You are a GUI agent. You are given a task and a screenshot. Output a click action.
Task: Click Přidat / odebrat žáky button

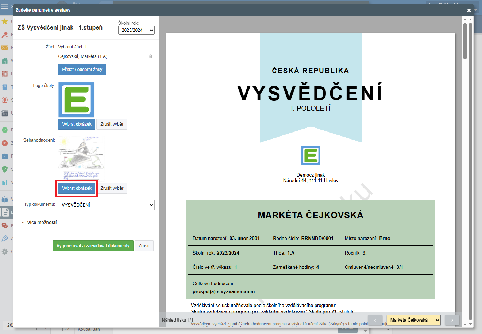tap(82, 70)
